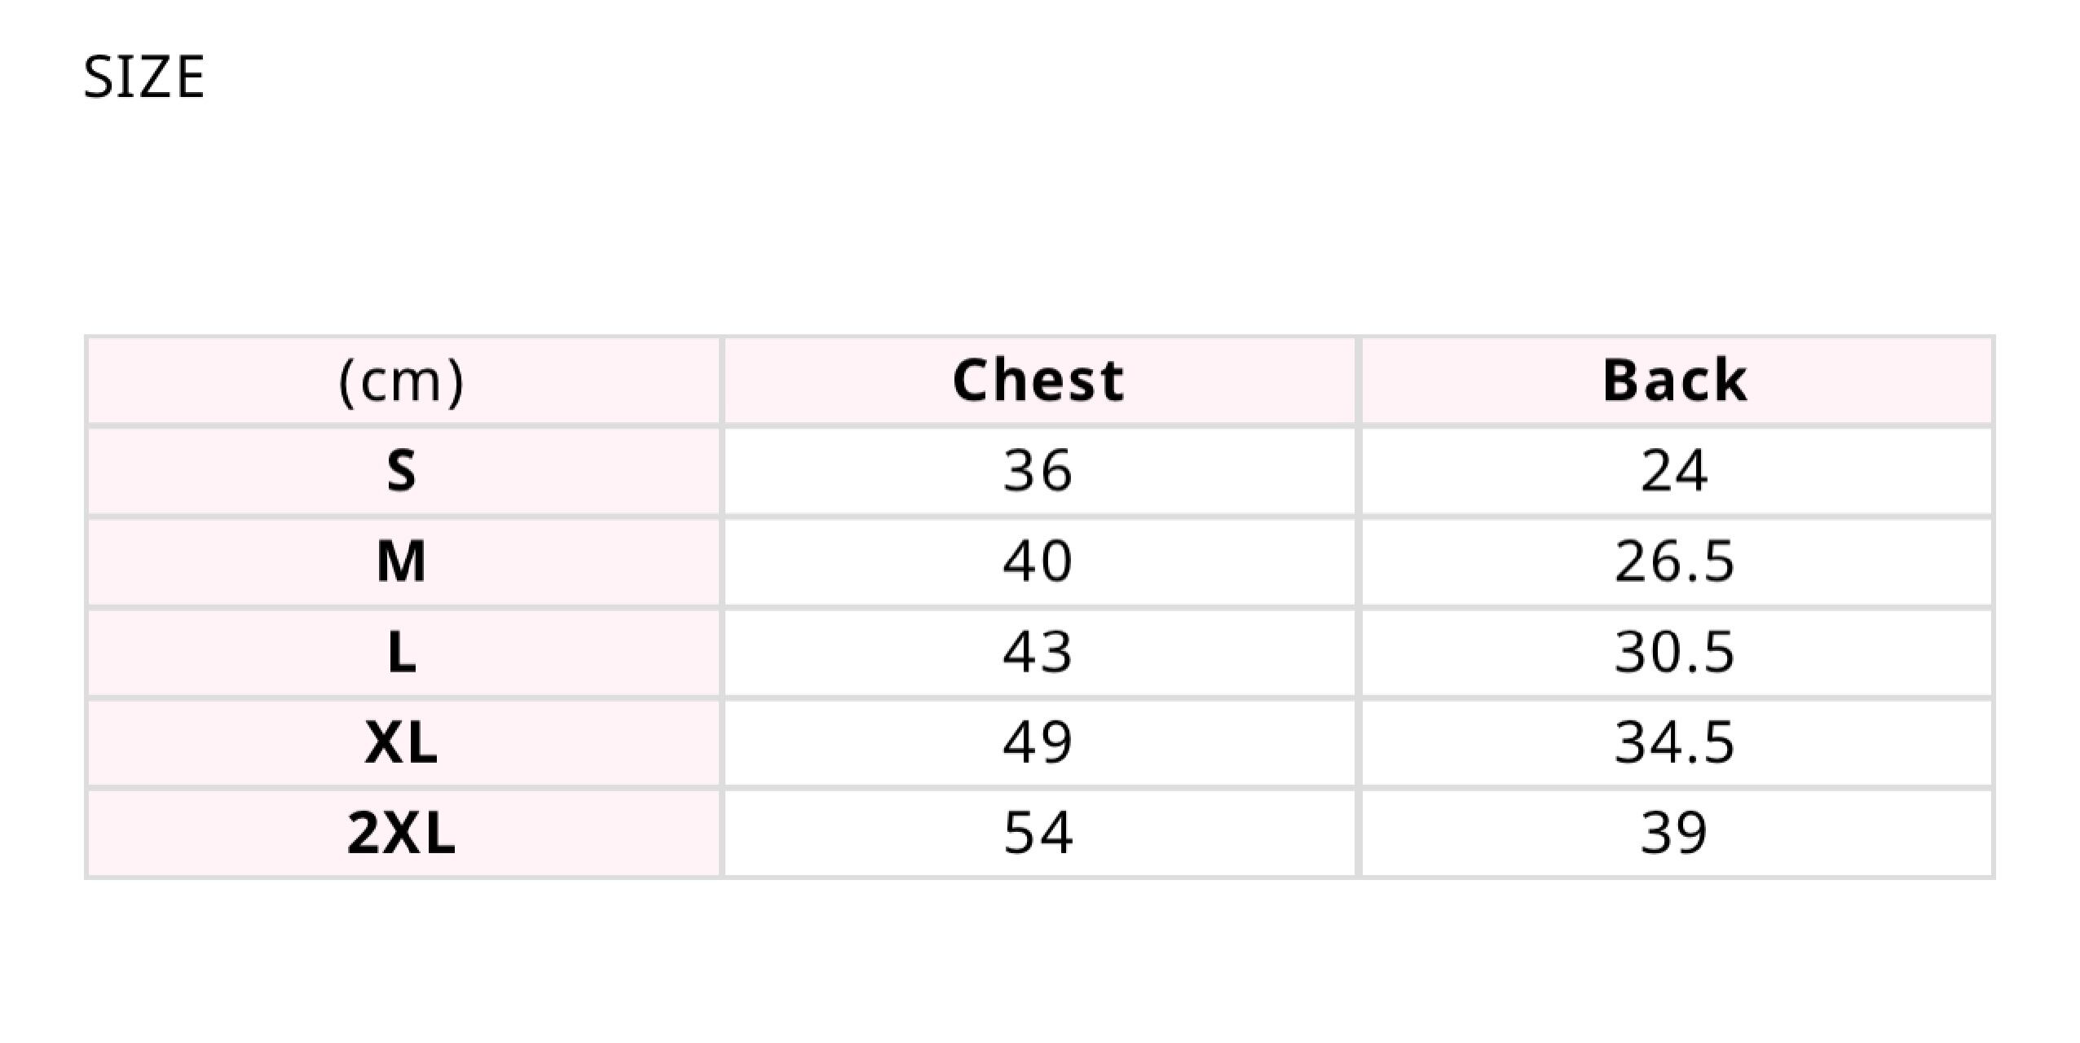
Task: Click back value 39 for size 2XL
Action: (x=1674, y=834)
